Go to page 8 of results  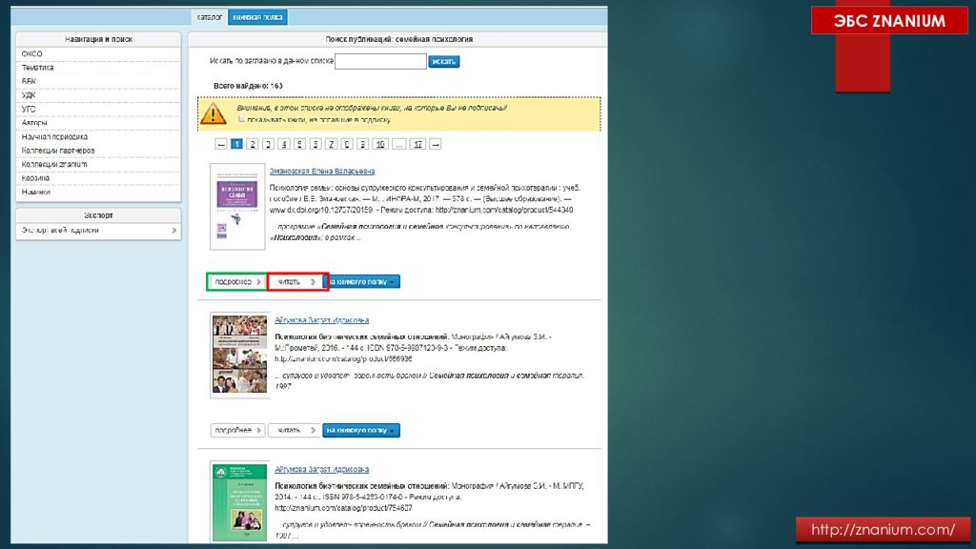[347, 145]
